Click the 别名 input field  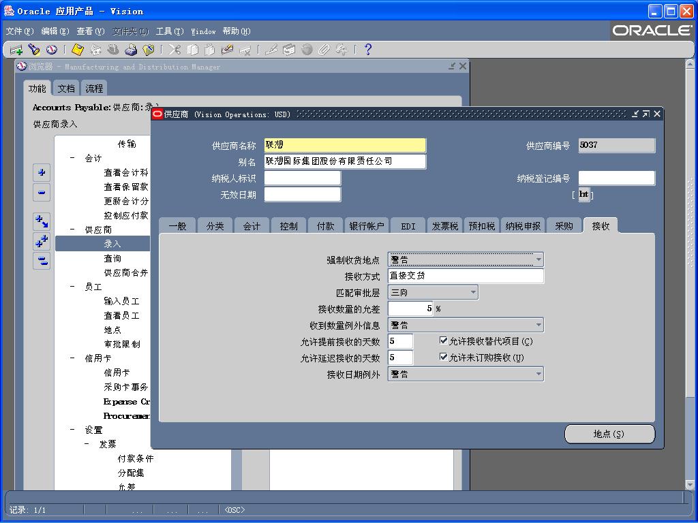pyautogui.click(x=345, y=161)
